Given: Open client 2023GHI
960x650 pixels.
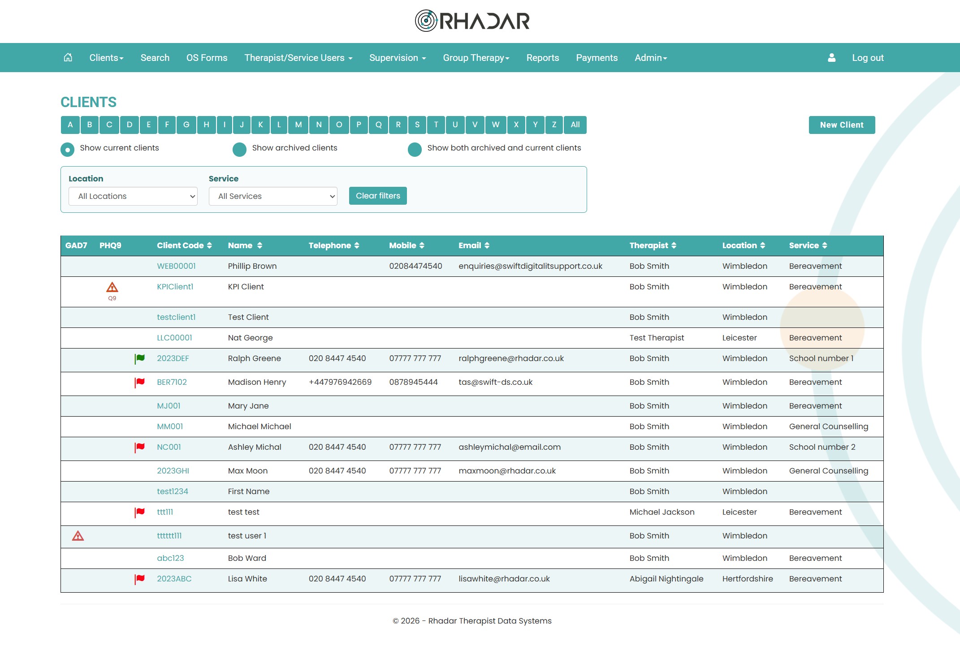Looking at the screenshot, I should pos(173,471).
